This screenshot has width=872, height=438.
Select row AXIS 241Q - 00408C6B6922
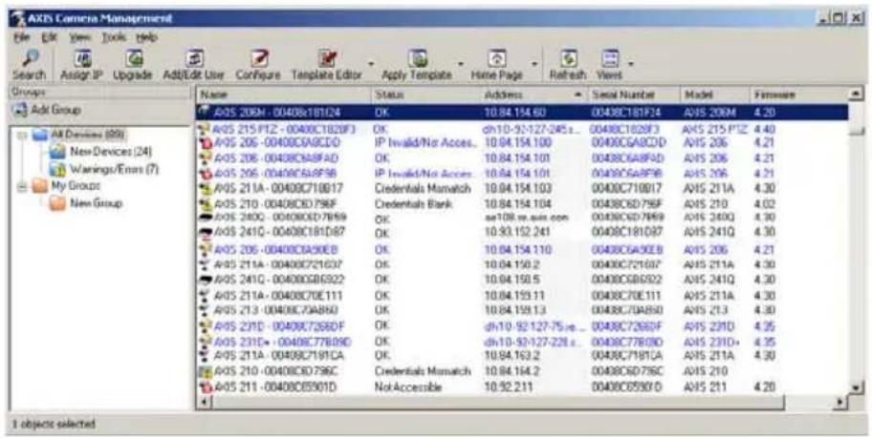pyautogui.click(x=523, y=280)
